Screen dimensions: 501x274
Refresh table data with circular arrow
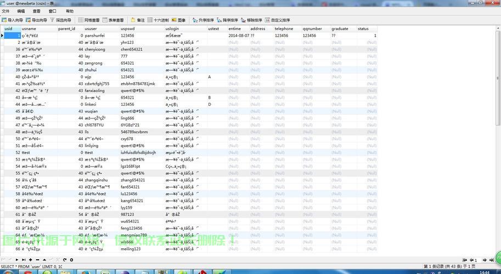point(64,260)
